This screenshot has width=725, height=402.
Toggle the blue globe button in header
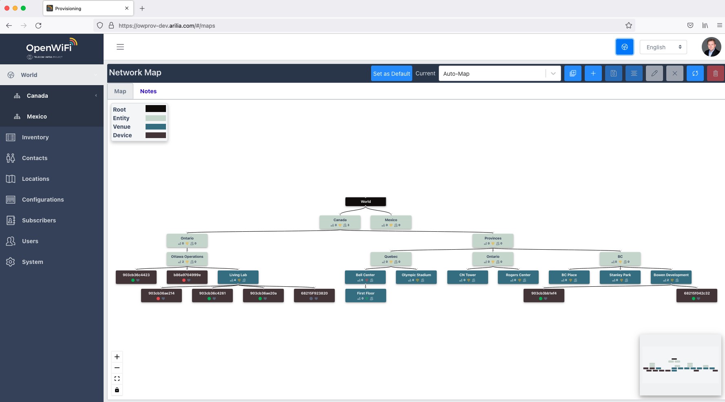[624, 47]
